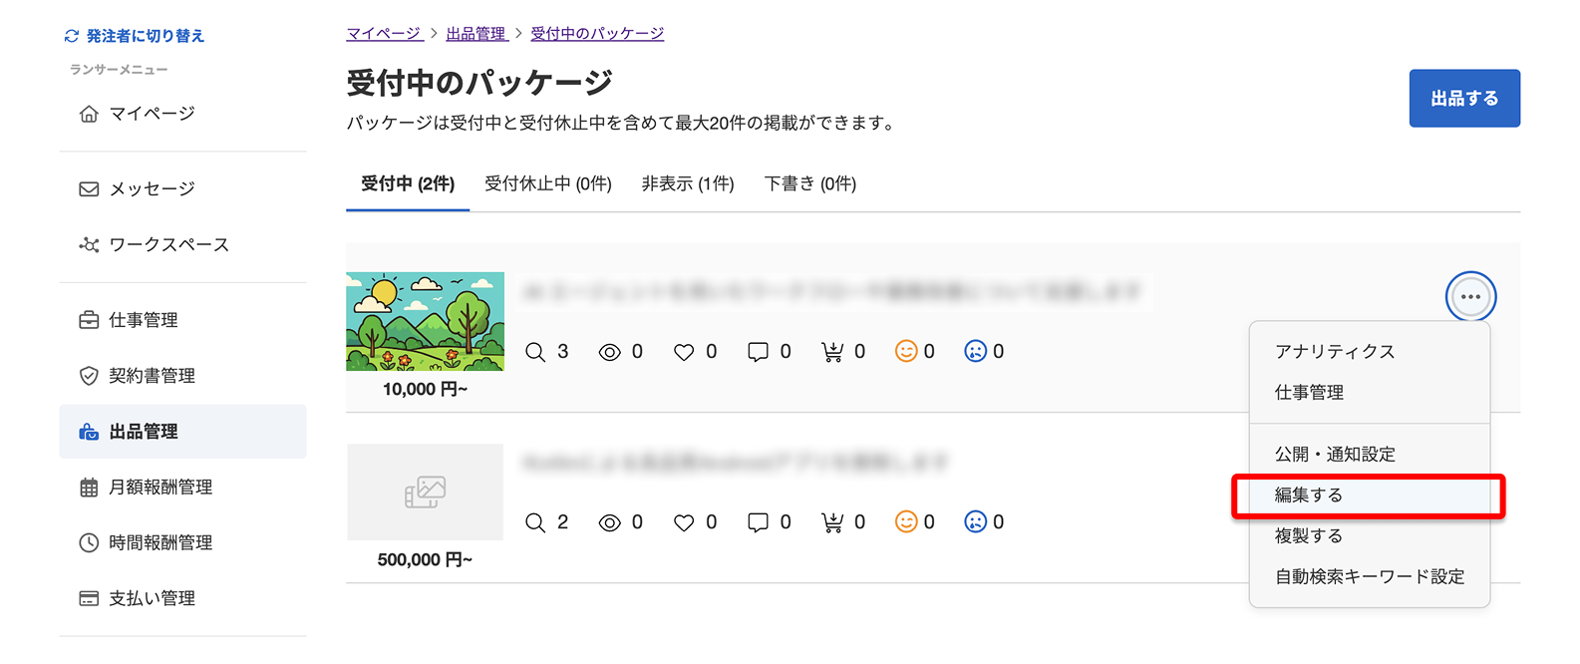The height and width of the screenshot is (664, 1580).
Task: Open 契約書管理 shield icon
Action: click(x=89, y=376)
